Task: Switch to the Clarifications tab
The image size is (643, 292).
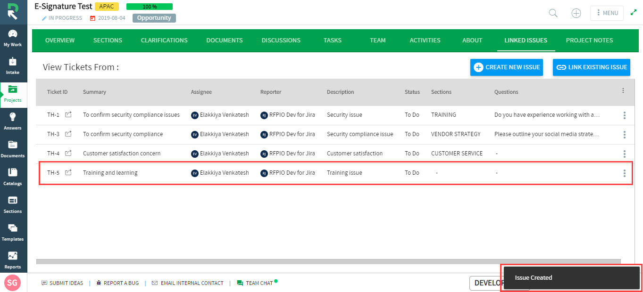Action: [164, 41]
